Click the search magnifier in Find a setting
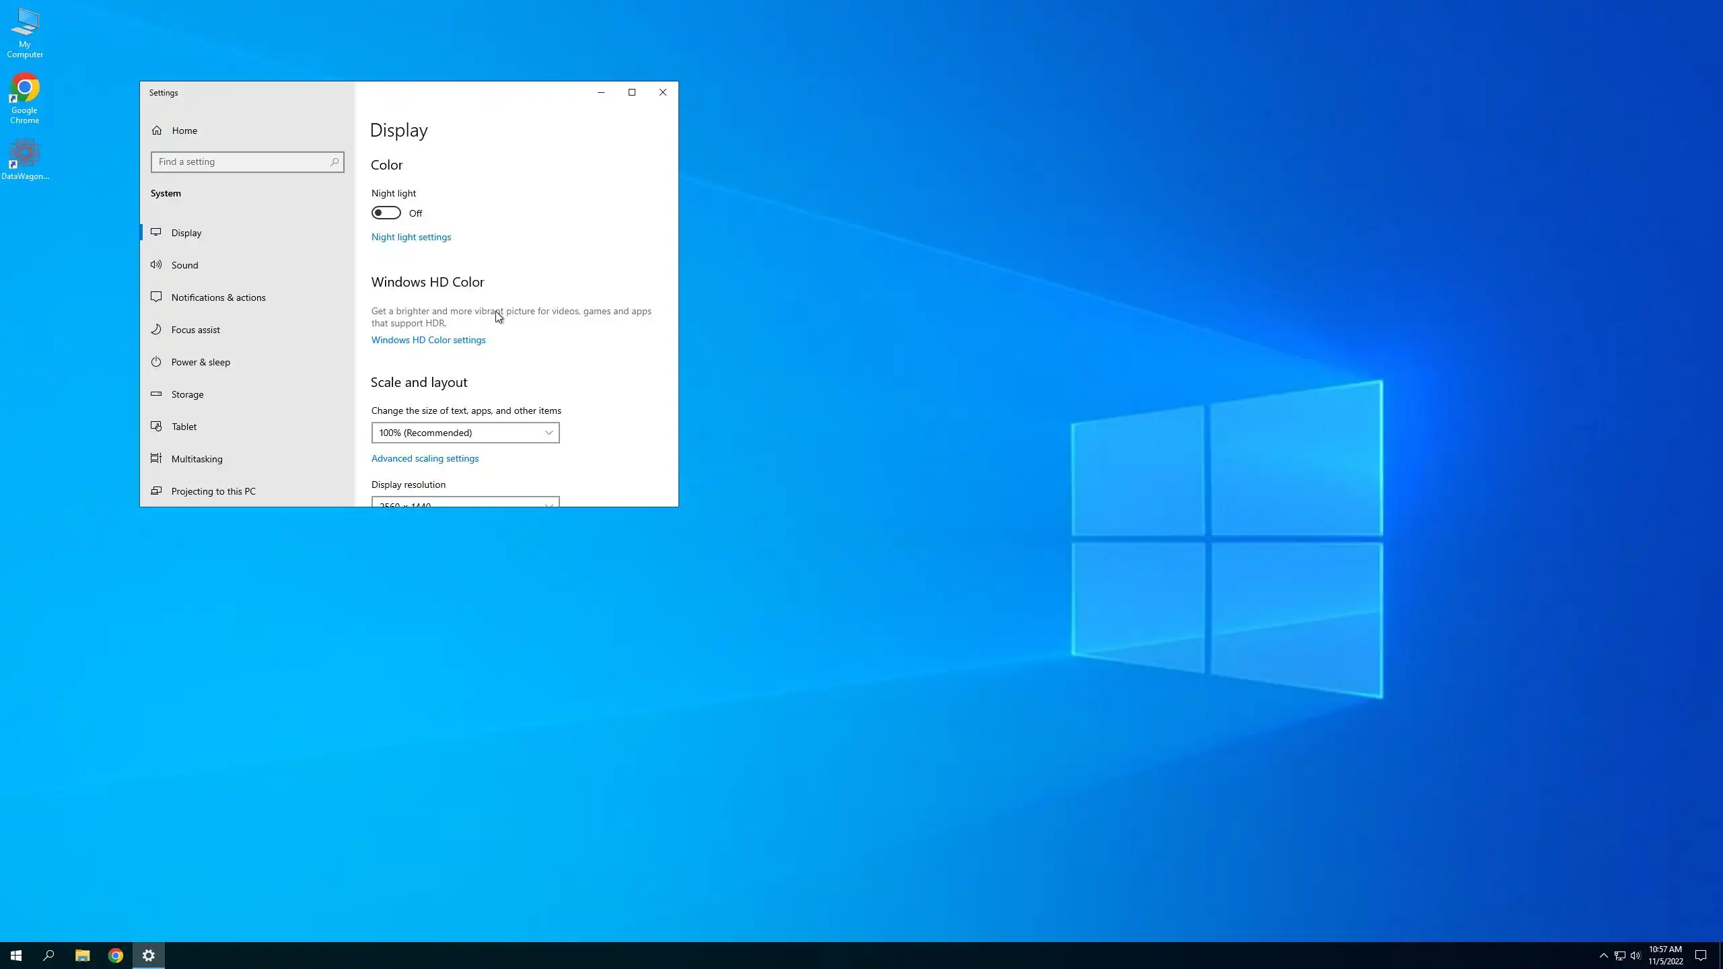 click(335, 162)
